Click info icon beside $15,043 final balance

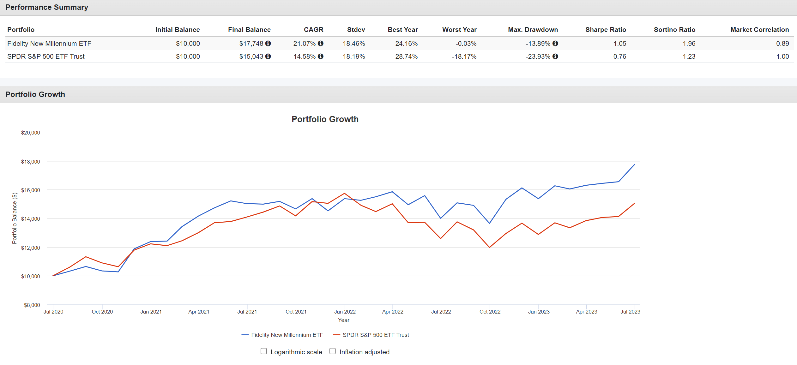pos(268,56)
